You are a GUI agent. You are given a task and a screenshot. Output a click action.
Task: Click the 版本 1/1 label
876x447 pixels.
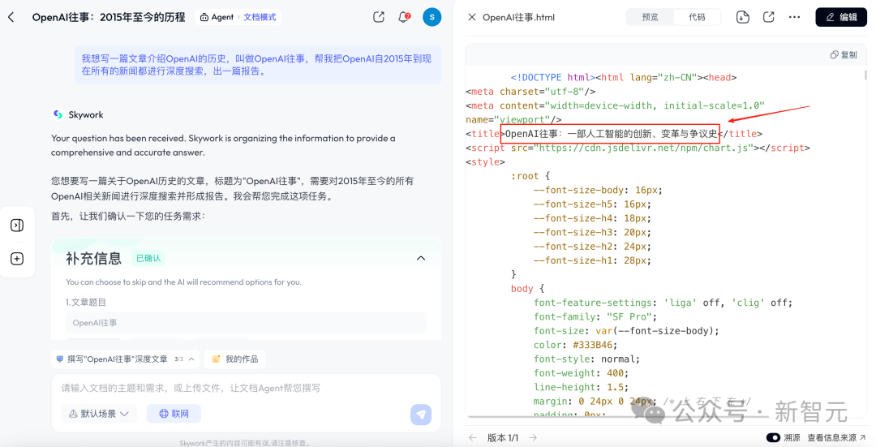[503, 437]
